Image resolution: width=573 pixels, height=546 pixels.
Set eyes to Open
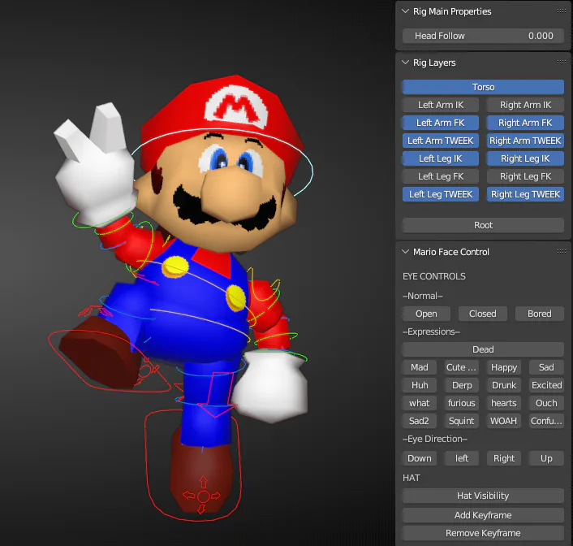tap(426, 314)
